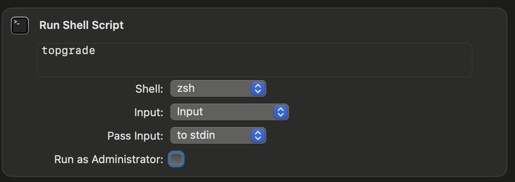The height and width of the screenshot is (182, 515).
Task: Click the "Shell:" label text
Action: coord(149,89)
